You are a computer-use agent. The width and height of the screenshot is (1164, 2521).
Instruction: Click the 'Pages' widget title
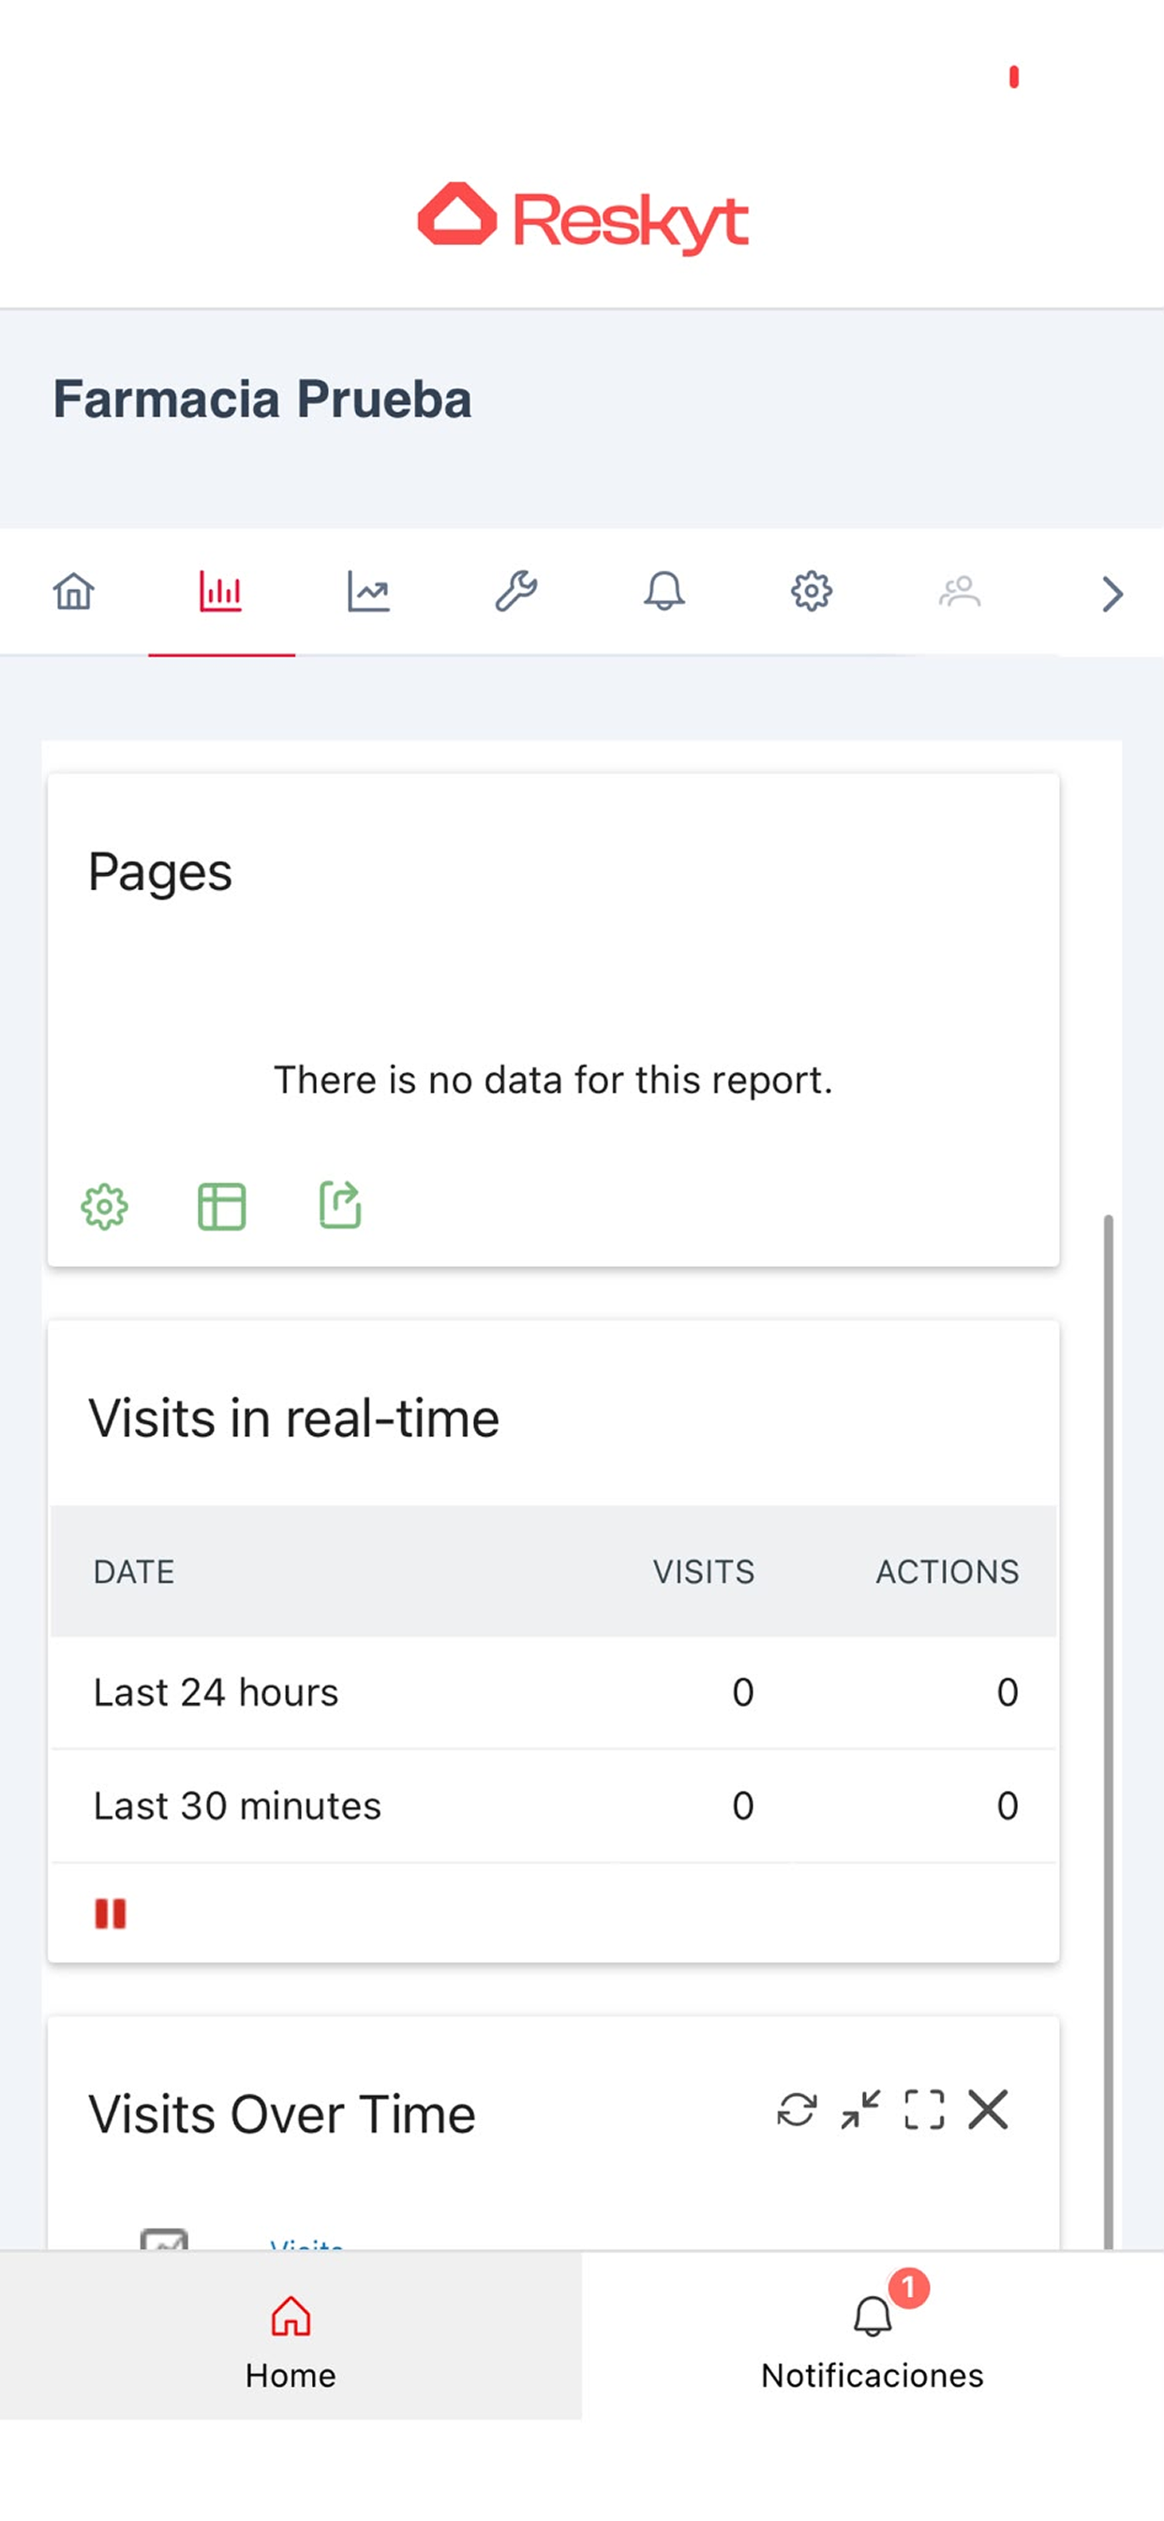(x=160, y=873)
